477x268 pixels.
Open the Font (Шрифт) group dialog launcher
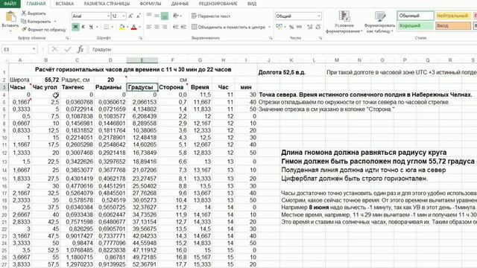pos(141,38)
